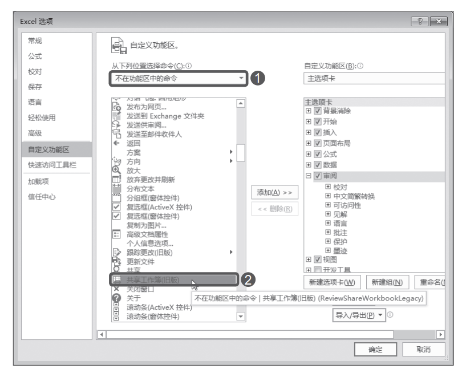Click the 方向 orientation icon
This screenshot has height=377, width=466.
(116, 161)
